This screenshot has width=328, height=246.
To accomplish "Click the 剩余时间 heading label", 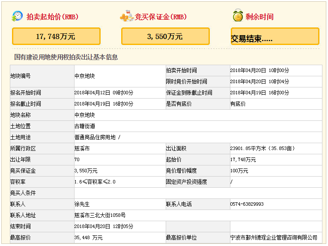I will (x=259, y=17).
